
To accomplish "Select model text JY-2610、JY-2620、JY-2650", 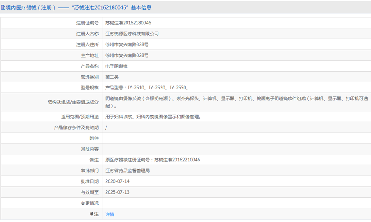I will click(157, 88).
